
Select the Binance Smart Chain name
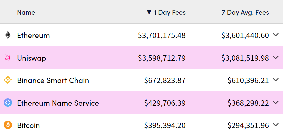53,80
